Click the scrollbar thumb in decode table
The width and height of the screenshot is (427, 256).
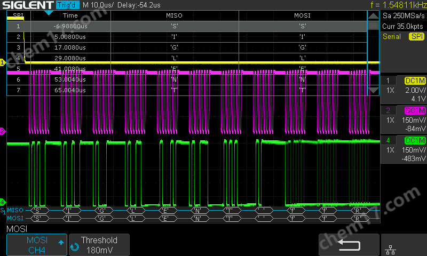(373, 26)
